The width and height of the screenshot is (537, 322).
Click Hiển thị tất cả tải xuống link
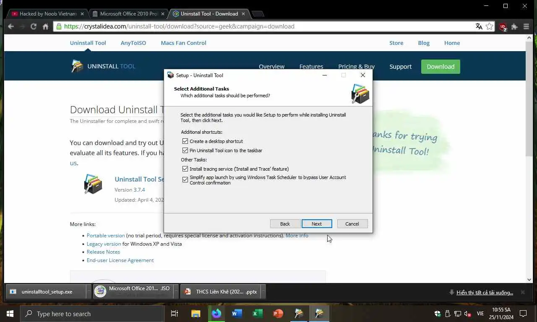485,292
